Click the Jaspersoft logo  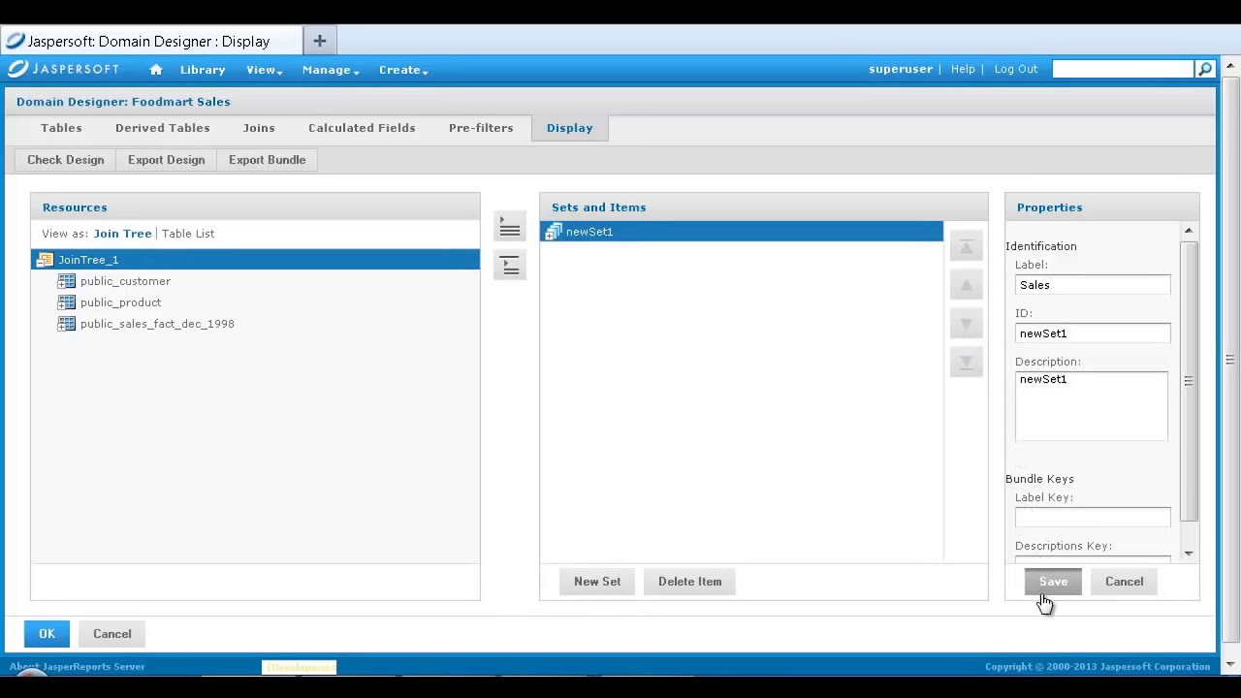(x=64, y=69)
